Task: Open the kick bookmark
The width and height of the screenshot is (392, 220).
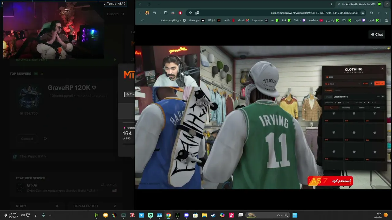Action: coord(286,20)
